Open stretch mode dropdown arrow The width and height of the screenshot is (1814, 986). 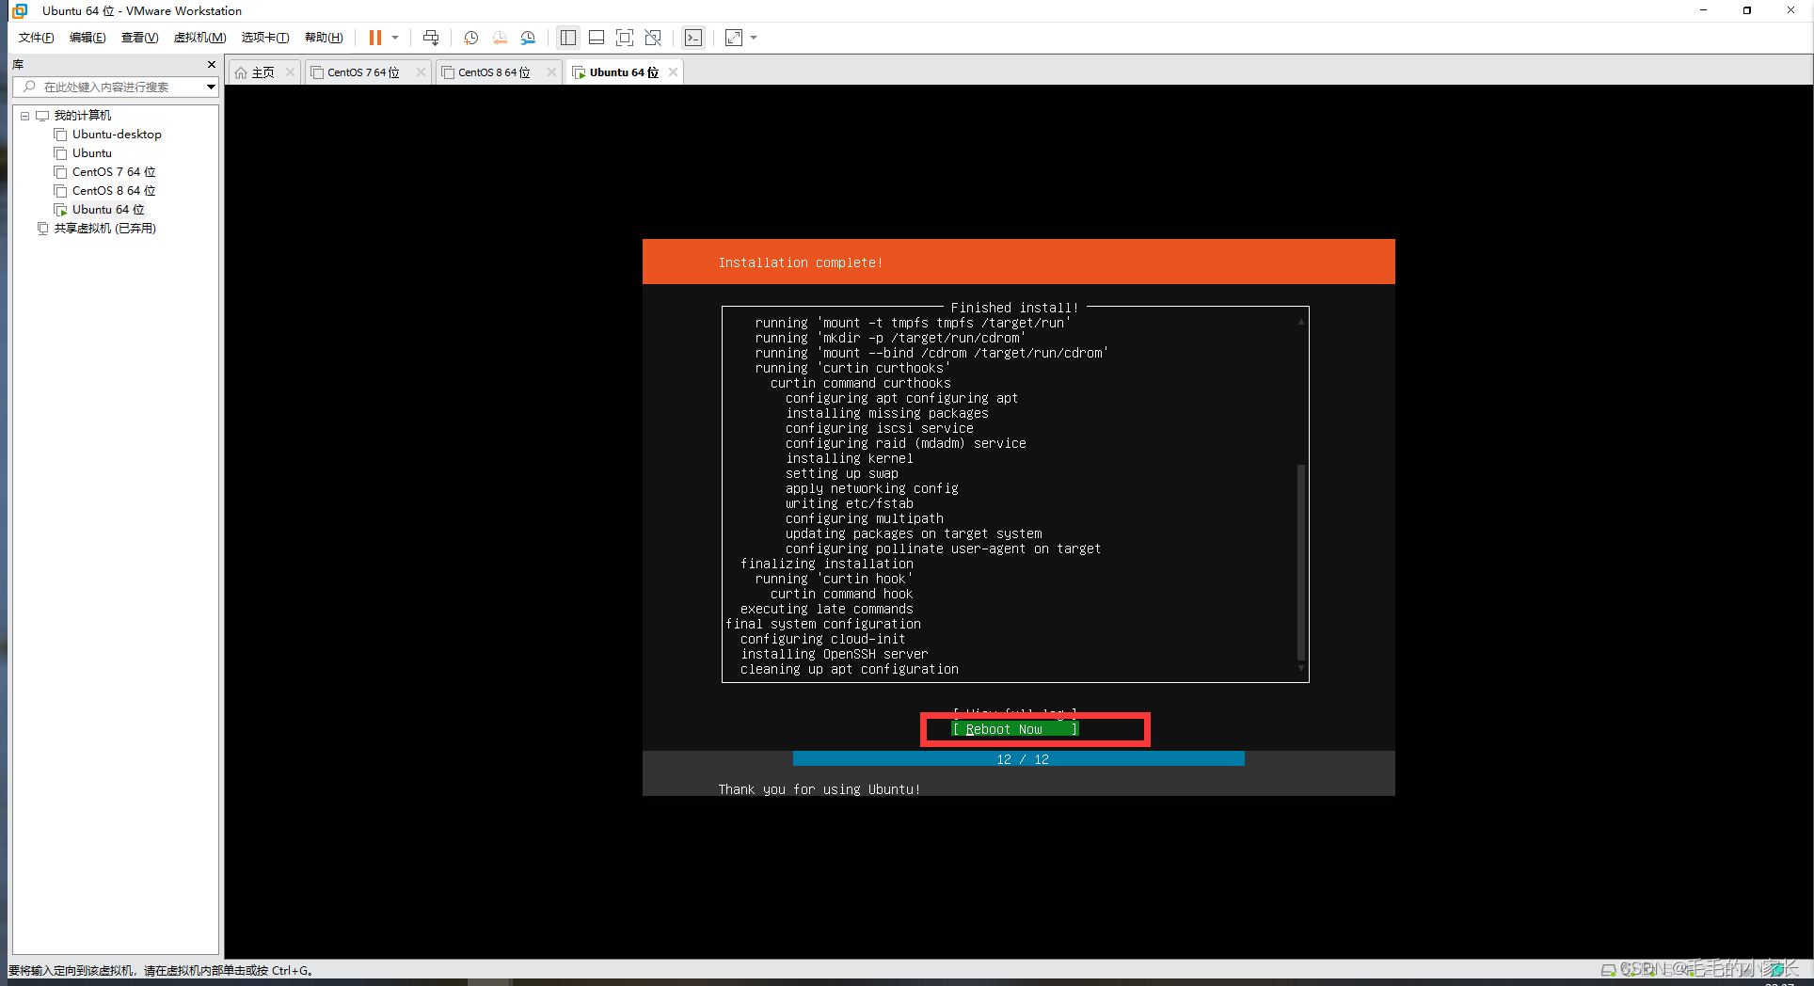(x=754, y=38)
